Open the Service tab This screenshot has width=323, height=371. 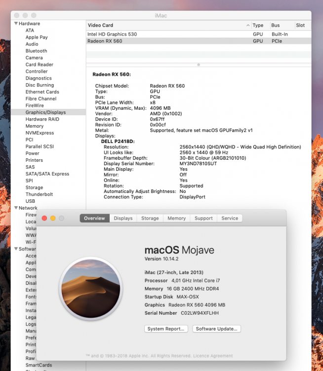[230, 218]
